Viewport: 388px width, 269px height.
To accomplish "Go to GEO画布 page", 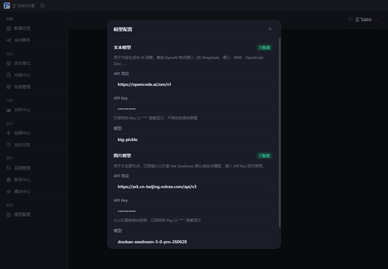I will coord(34,40).
